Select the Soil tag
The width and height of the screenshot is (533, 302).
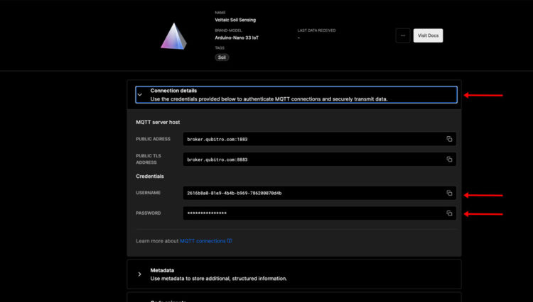pos(222,57)
